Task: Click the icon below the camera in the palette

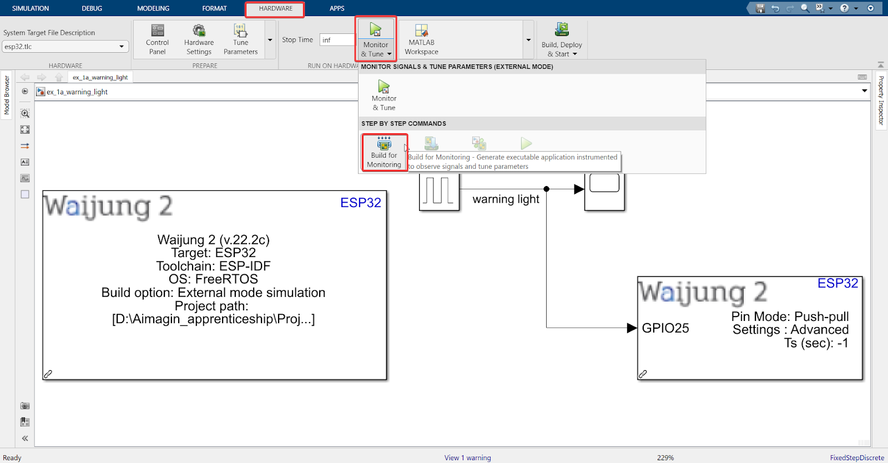Action: tap(25, 422)
